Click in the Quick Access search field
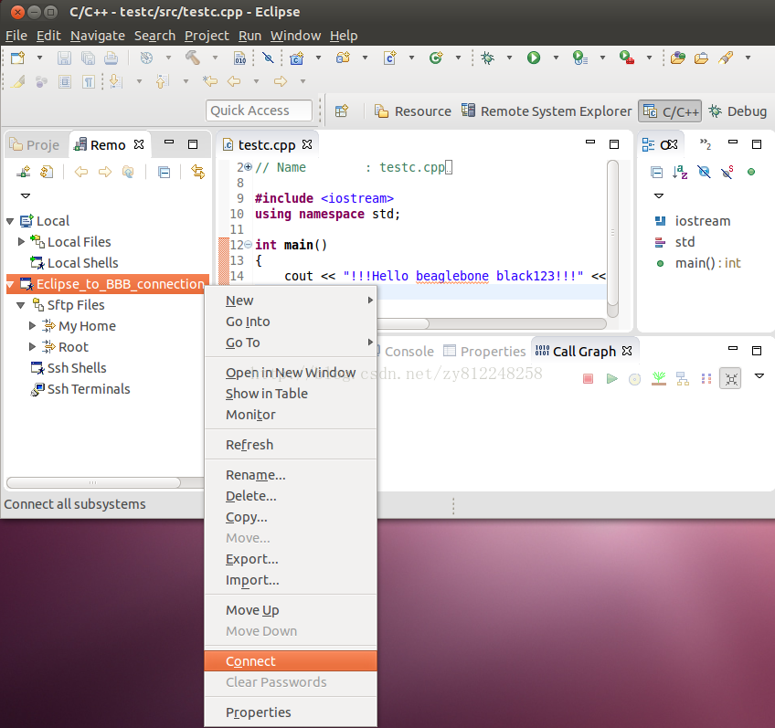The height and width of the screenshot is (728, 775). (259, 111)
